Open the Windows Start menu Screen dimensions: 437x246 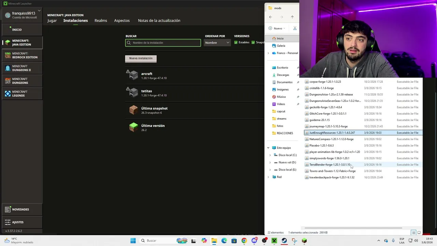click(133, 241)
